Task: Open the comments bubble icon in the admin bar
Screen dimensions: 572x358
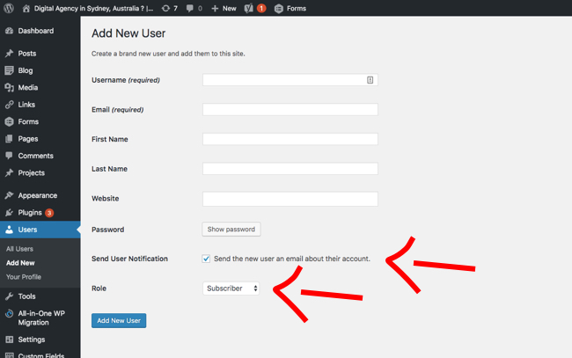Action: (190, 8)
